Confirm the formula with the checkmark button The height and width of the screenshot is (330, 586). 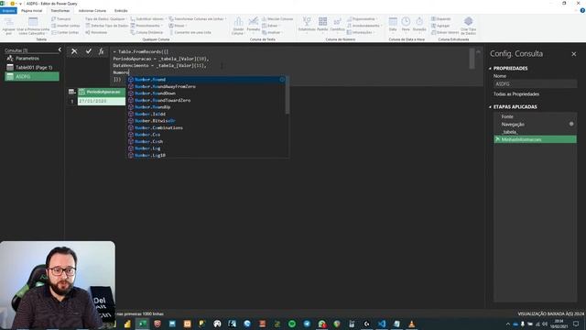89,51
